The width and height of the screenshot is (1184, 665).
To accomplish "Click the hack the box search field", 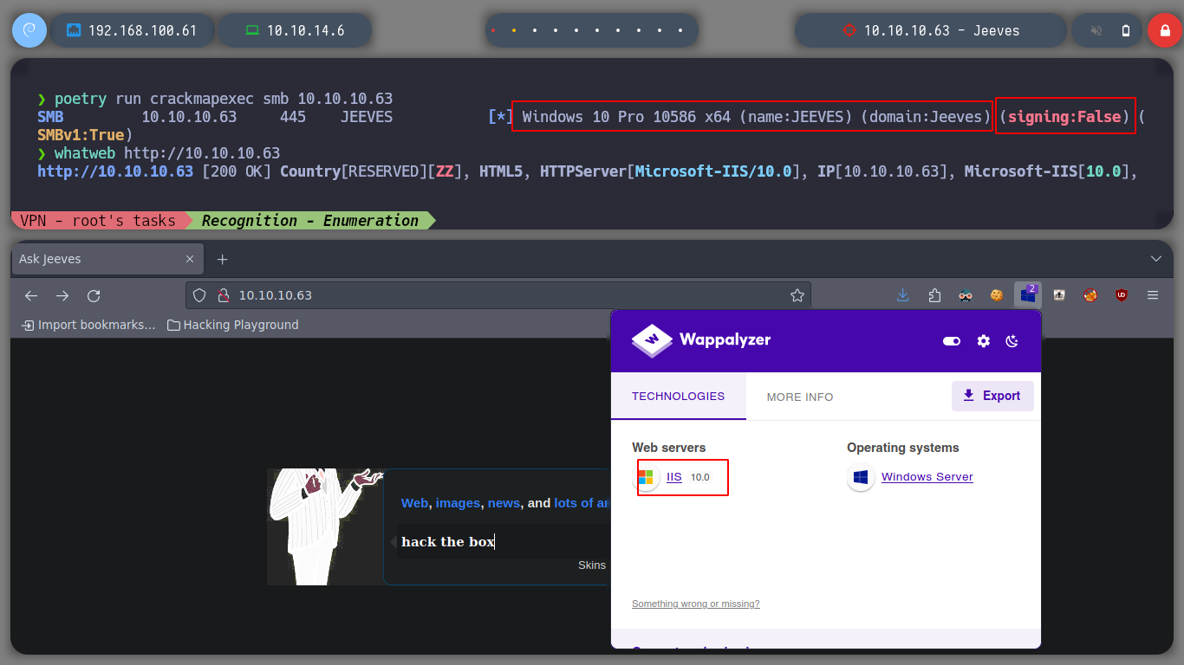I will (503, 541).
